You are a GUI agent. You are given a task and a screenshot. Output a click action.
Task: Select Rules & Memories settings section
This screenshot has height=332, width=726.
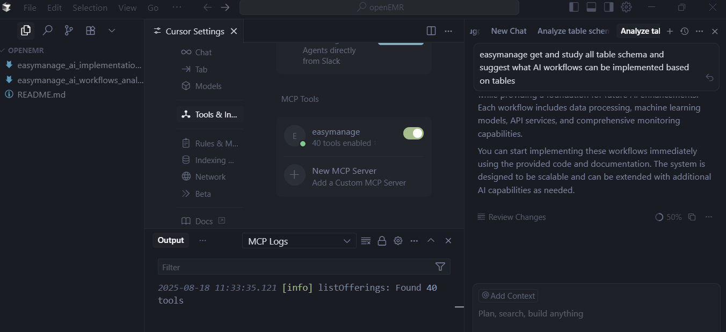tap(210, 143)
